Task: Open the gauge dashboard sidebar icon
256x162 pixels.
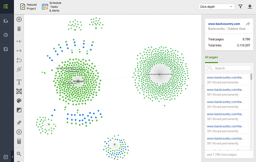Action: coord(6,35)
